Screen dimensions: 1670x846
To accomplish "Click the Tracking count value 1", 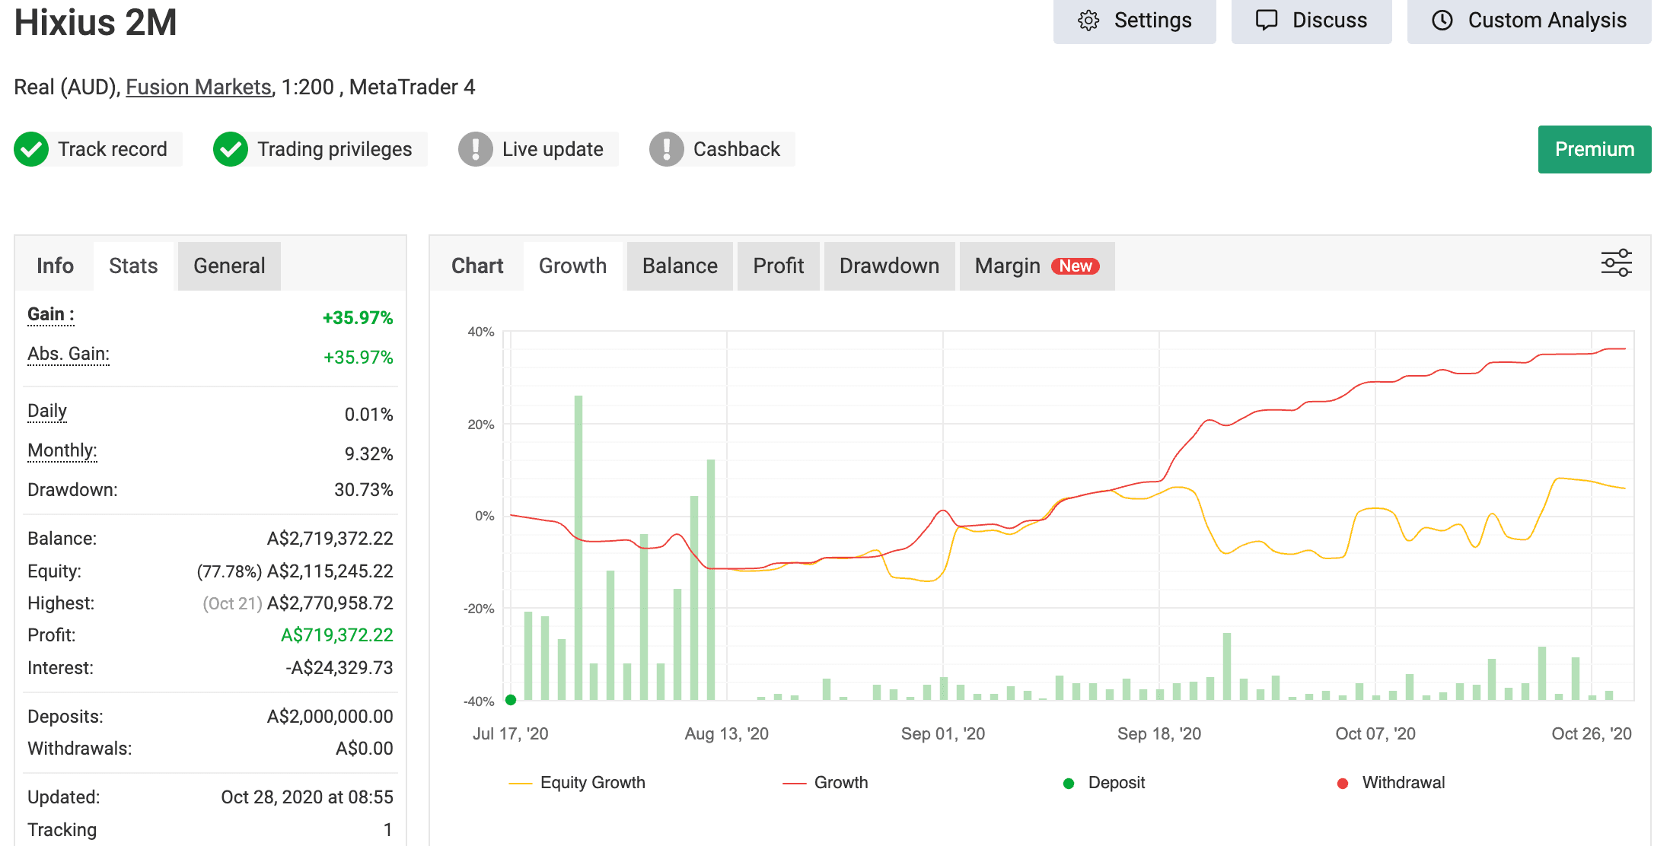I will pyautogui.click(x=388, y=830).
